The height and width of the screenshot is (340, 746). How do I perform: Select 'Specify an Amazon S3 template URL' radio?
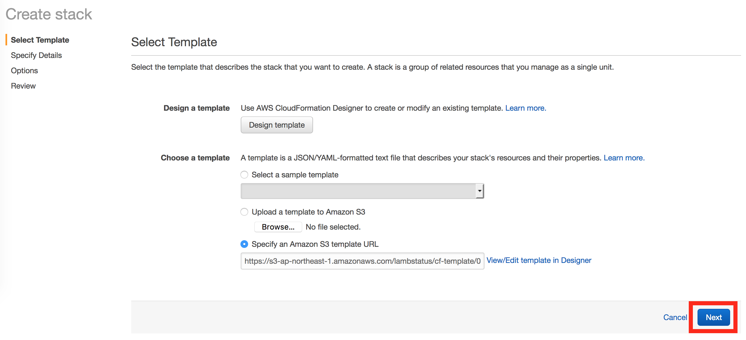click(244, 244)
